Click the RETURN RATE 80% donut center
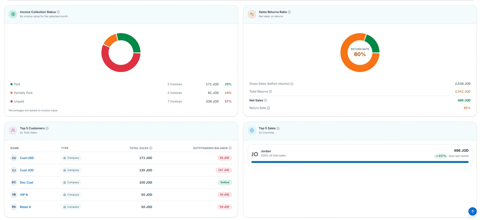Viewport: 482px width, 220px height. (360, 52)
